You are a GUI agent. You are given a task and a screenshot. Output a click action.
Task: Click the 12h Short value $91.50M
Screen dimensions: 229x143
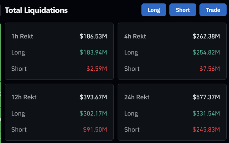coord(95,130)
